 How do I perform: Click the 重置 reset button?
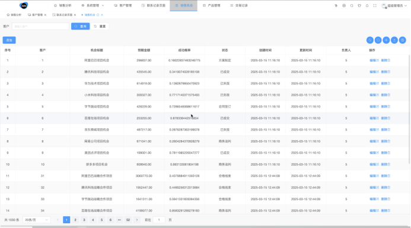(x=100, y=26)
